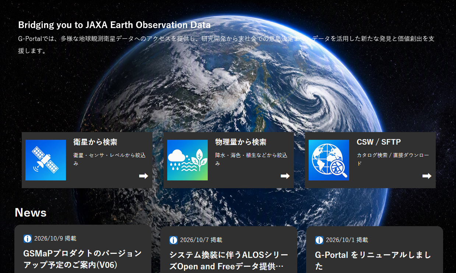
Task: Select the 衛星・センサ・レベルから絞込み description
Action: 109,159
